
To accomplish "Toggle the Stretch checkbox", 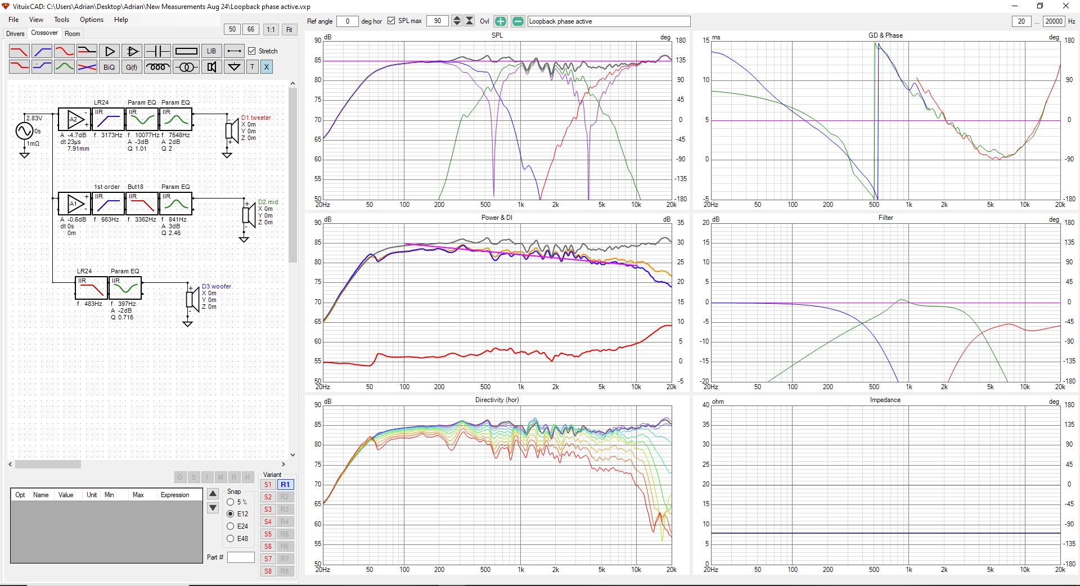I will [252, 51].
